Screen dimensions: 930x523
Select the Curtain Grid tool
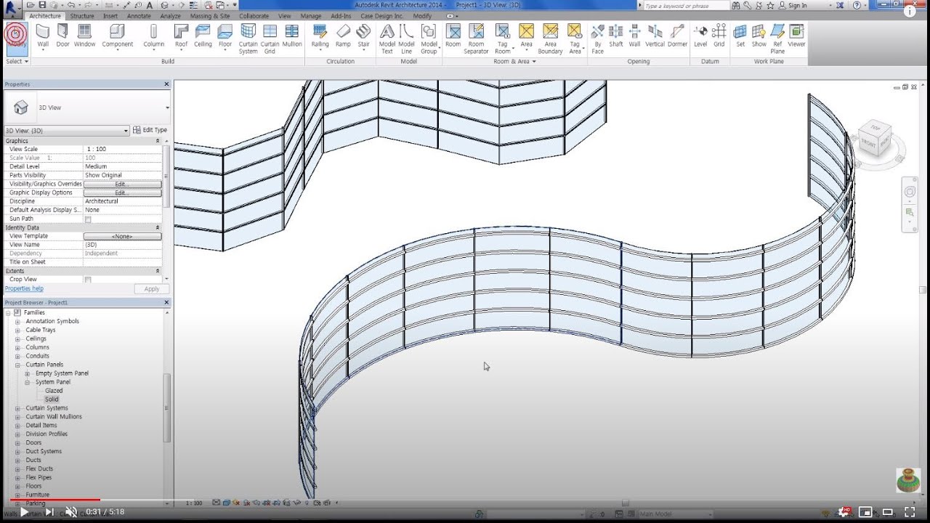pyautogui.click(x=270, y=39)
